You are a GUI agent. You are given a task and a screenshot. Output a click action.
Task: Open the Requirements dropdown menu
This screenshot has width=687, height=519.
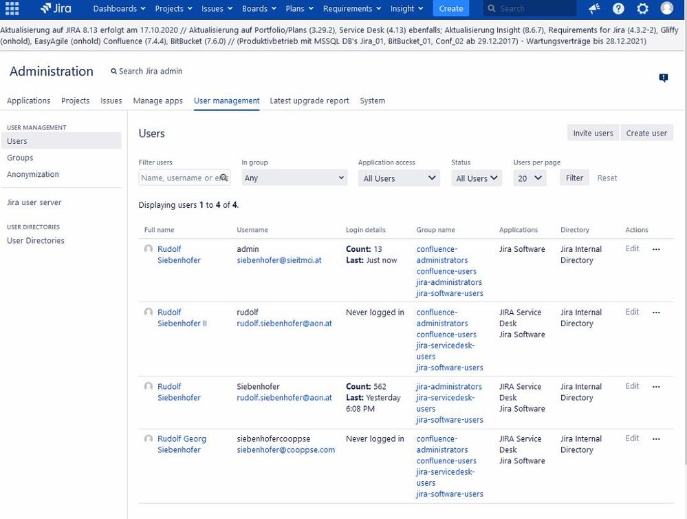[x=352, y=8]
